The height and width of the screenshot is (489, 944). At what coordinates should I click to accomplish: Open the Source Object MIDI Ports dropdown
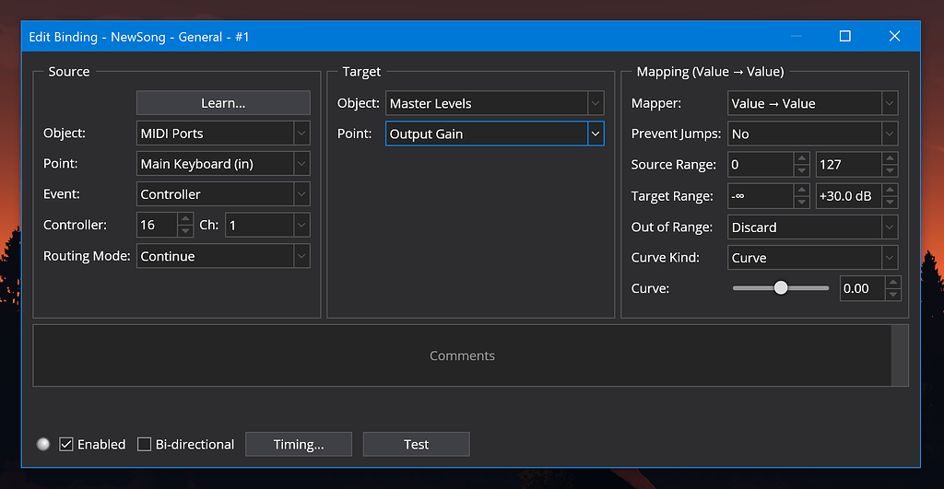click(x=223, y=134)
